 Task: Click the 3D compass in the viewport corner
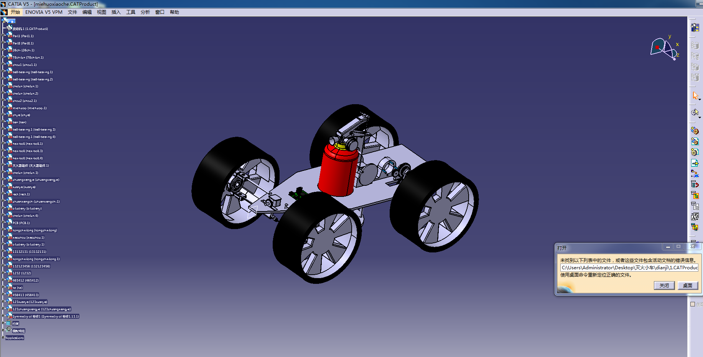tap(665, 48)
